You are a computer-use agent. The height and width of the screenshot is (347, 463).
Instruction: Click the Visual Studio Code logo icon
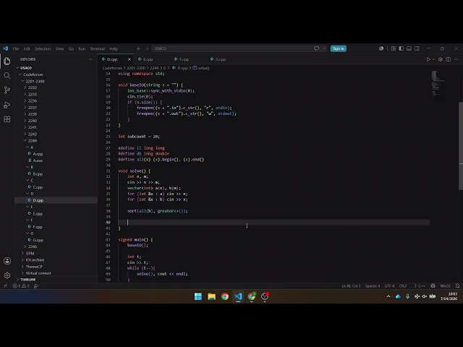point(6,48)
